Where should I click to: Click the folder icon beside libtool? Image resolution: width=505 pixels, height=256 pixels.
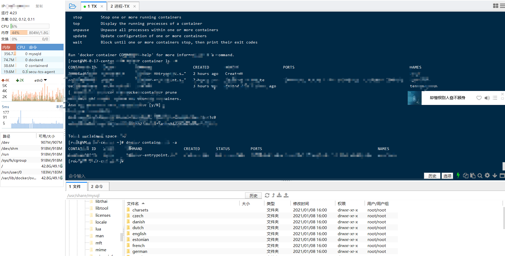click(x=91, y=208)
